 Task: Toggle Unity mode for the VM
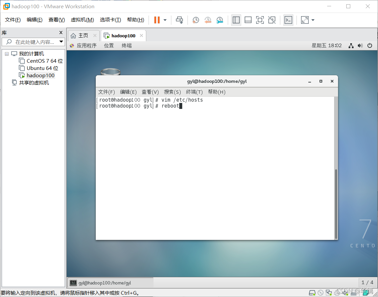272,20
